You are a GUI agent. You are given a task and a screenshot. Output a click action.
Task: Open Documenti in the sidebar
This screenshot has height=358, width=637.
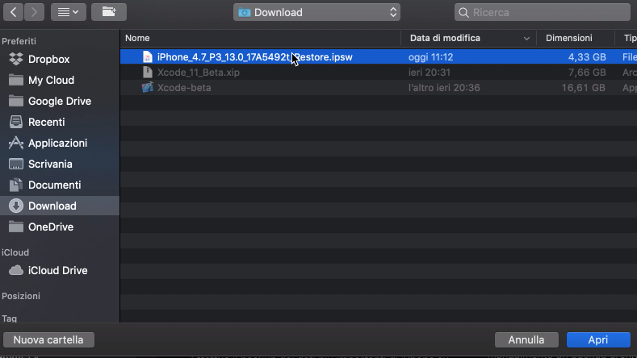(54, 185)
